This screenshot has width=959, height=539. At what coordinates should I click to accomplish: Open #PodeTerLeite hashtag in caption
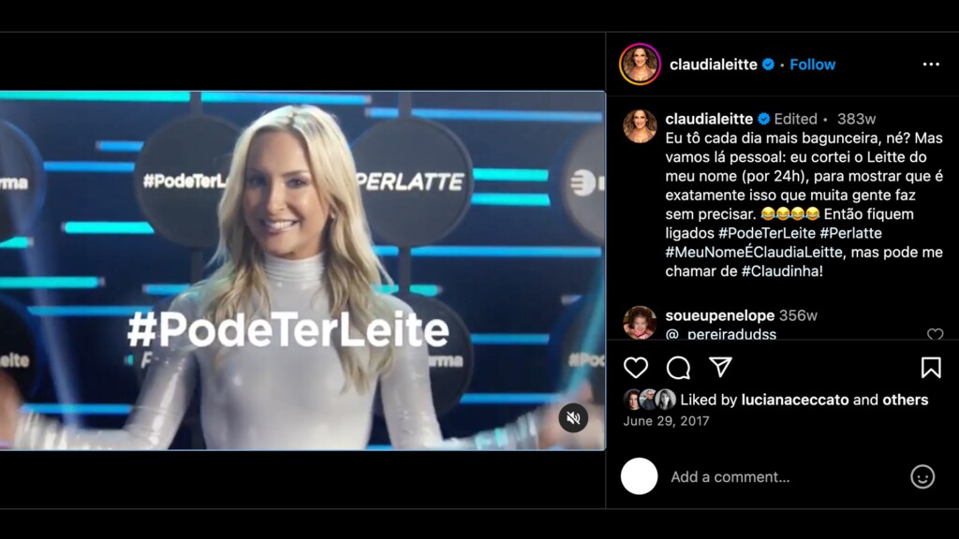(x=766, y=233)
